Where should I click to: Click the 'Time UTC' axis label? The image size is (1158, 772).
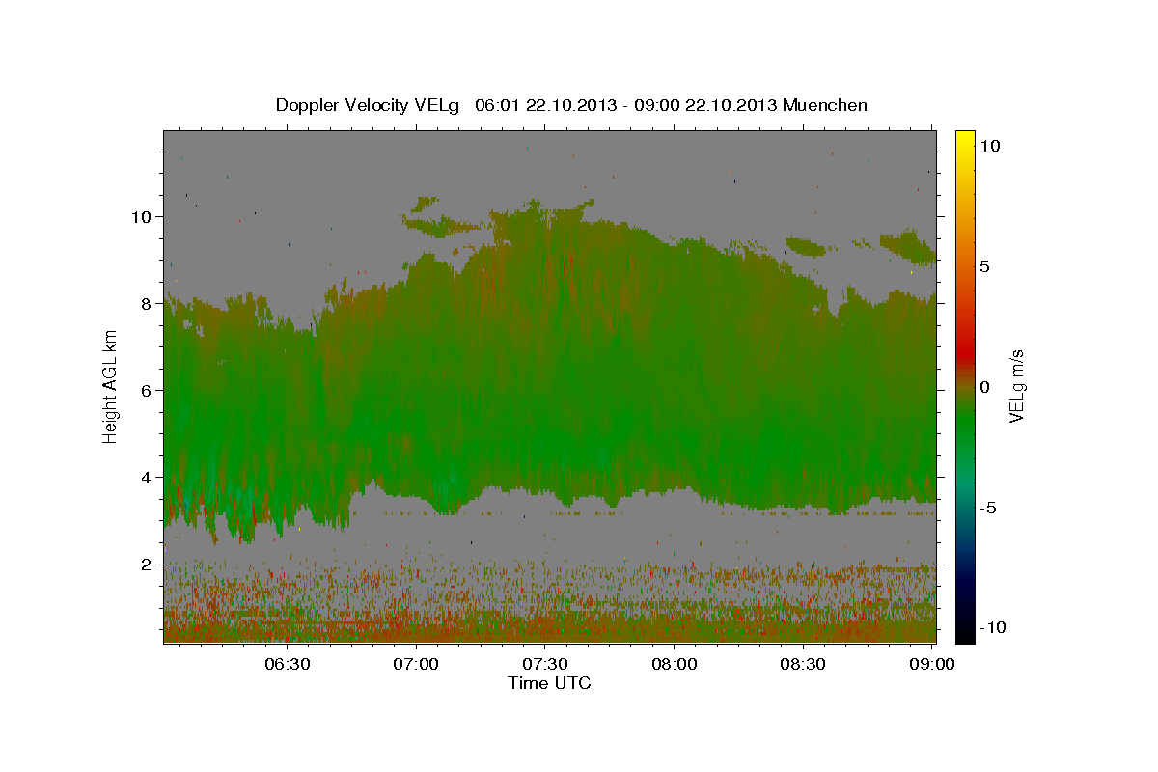[x=549, y=683]
